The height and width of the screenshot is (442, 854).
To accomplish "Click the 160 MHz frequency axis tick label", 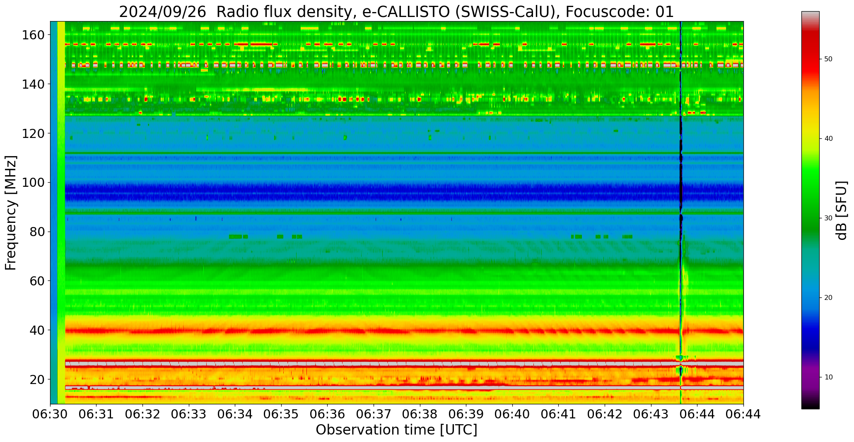I will click(x=33, y=35).
